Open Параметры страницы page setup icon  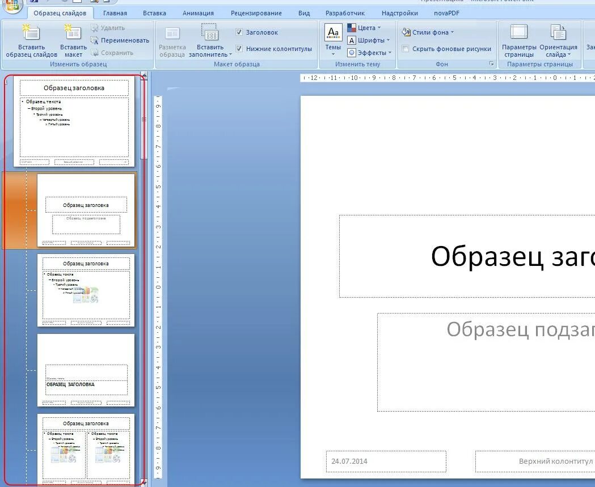click(x=519, y=33)
